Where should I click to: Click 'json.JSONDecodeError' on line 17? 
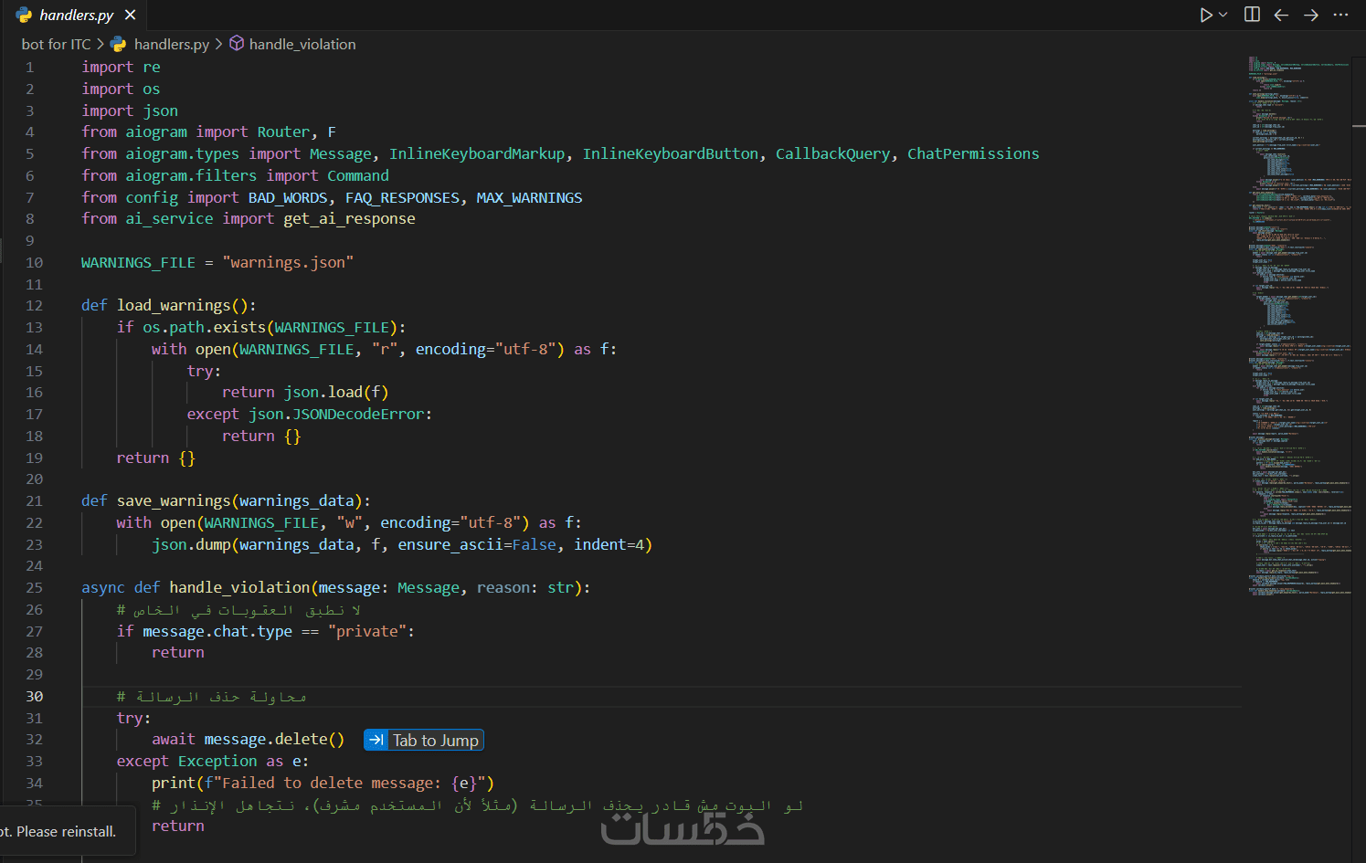point(336,414)
